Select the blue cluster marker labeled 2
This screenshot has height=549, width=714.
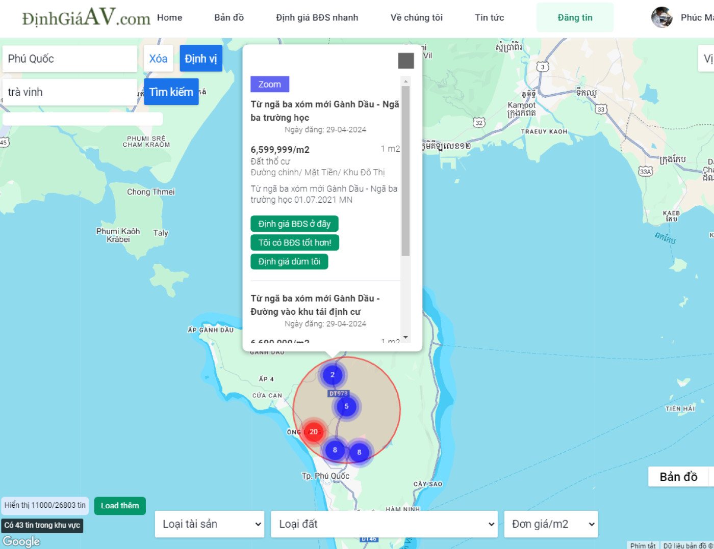(333, 375)
